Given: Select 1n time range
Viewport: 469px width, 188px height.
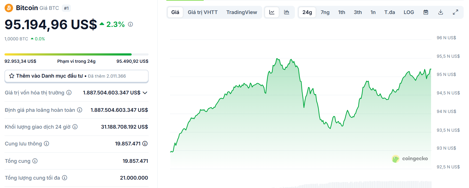Looking at the screenshot, I should [373, 12].
